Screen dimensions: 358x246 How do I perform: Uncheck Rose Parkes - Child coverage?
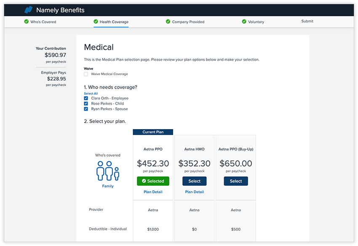(x=86, y=103)
